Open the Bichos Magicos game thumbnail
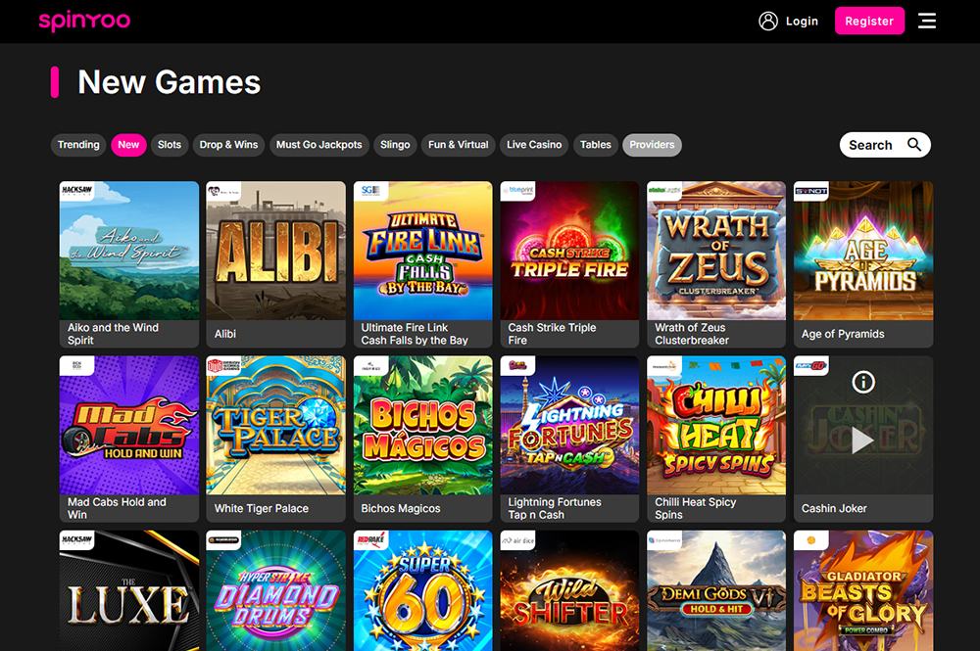The image size is (980, 651). pyautogui.click(x=422, y=426)
